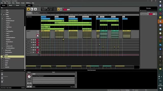Toggle solo button on Audio 4 track

tap(33, 45)
